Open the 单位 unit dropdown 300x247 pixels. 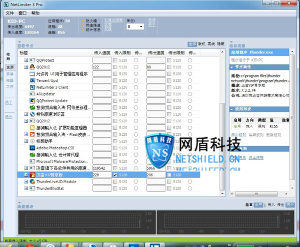click(135, 26)
